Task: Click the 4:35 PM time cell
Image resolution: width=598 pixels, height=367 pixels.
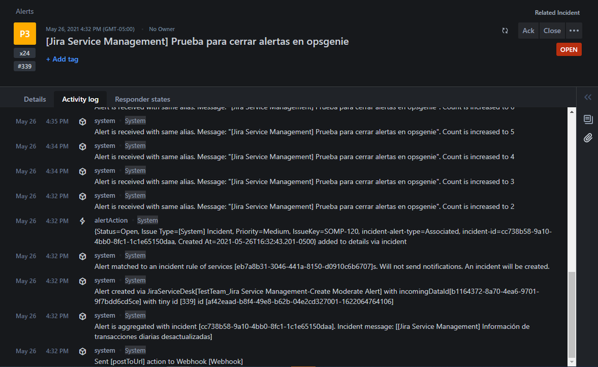Action: click(57, 122)
